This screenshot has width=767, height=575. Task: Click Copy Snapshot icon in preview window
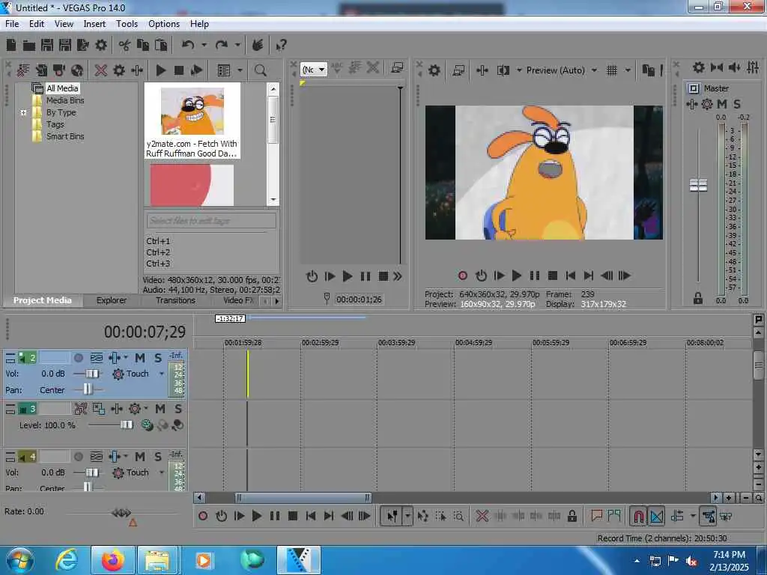(648, 70)
